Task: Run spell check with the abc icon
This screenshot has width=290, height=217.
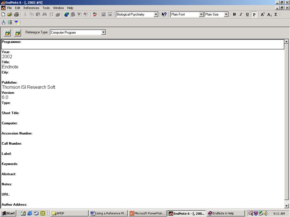Action: 95,14
